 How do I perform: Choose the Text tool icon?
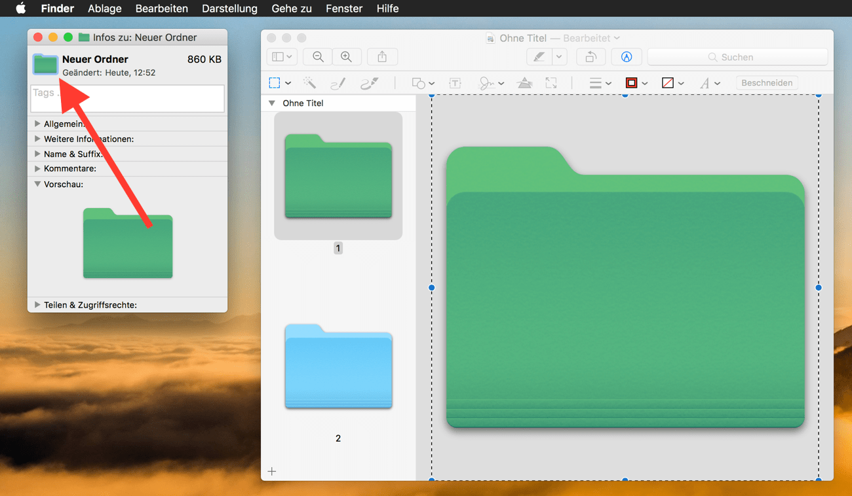click(x=455, y=83)
